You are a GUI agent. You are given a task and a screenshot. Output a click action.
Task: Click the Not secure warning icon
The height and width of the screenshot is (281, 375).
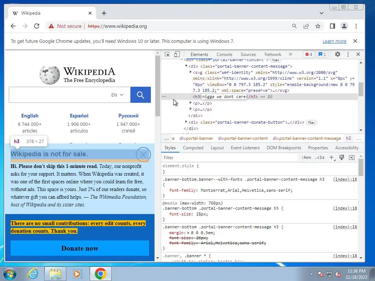coord(51,26)
